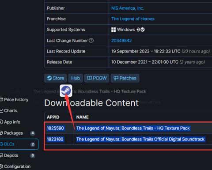Open Official Digital Soundtrack DLC link
212x170 pixels.
tap(140, 139)
